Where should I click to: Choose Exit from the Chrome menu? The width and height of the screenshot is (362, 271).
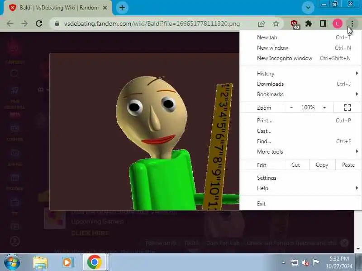[300, 204]
